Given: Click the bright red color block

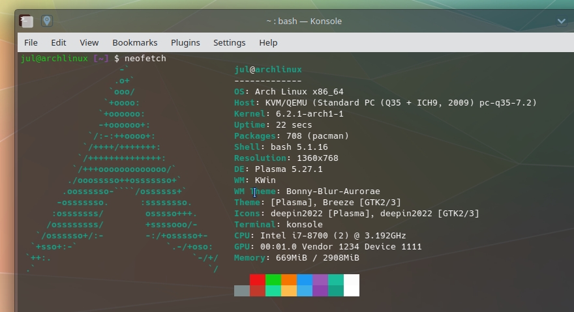Looking at the screenshot, I should [258, 279].
